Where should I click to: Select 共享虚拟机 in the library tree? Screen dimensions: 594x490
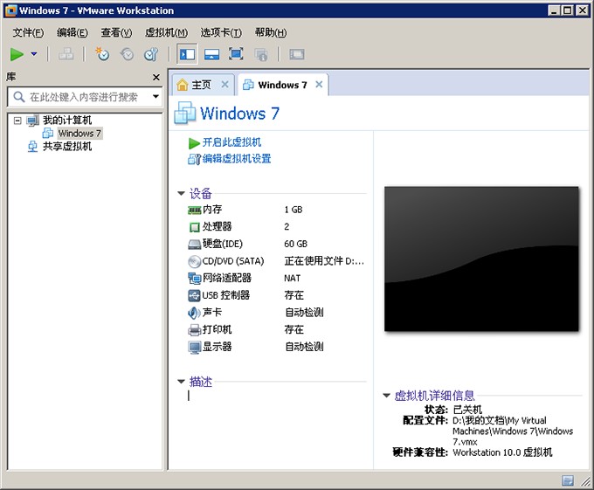click(67, 147)
